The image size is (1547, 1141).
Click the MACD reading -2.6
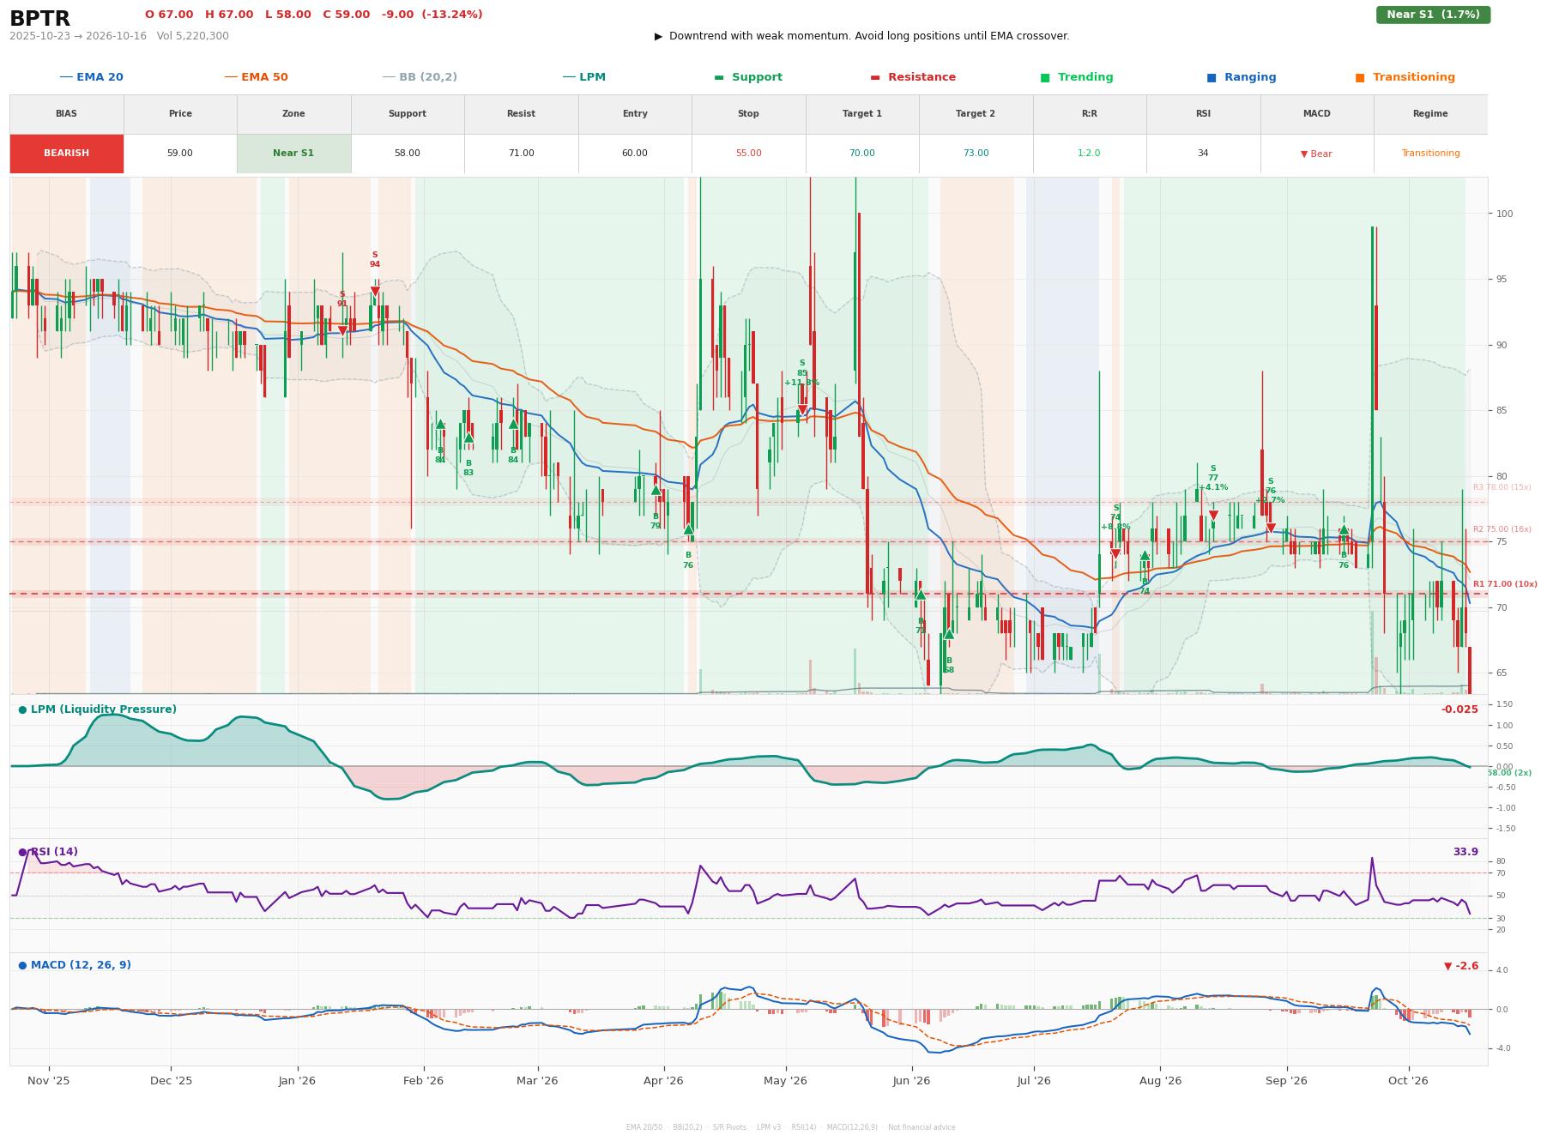(1461, 966)
